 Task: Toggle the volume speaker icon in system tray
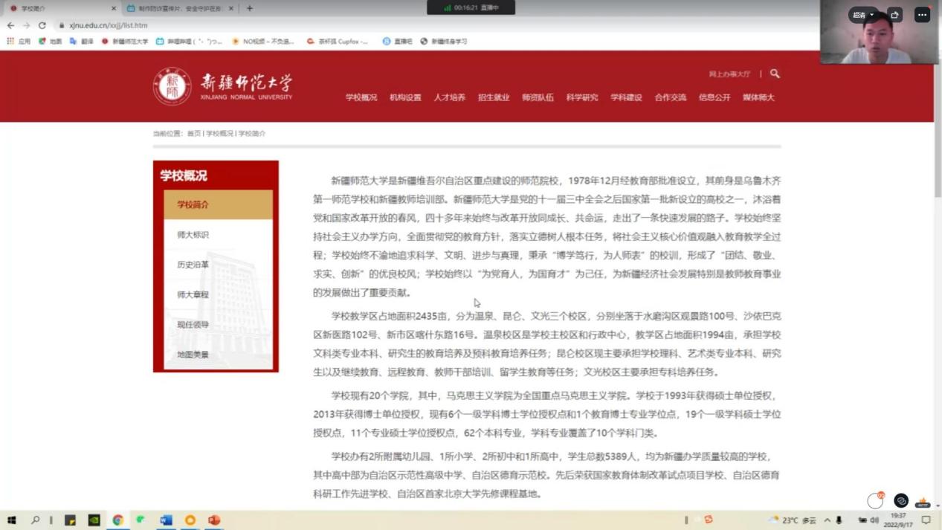pyautogui.click(x=875, y=520)
